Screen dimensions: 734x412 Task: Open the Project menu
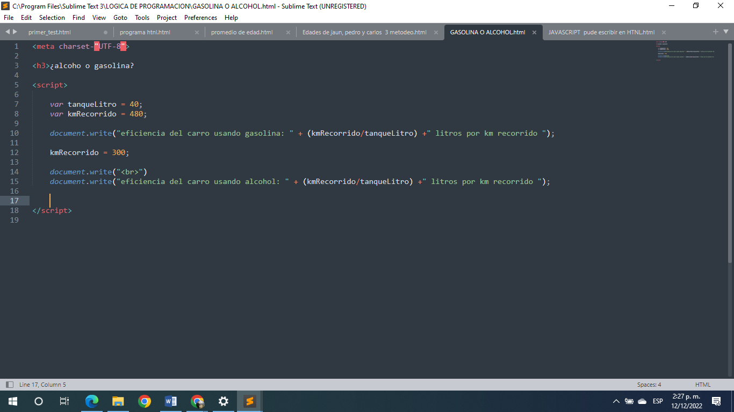tap(167, 18)
